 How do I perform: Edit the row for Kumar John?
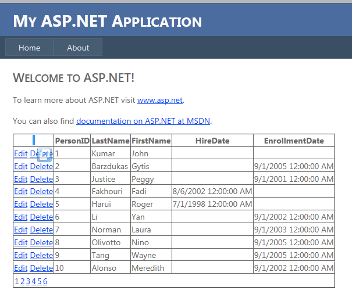[20, 154]
